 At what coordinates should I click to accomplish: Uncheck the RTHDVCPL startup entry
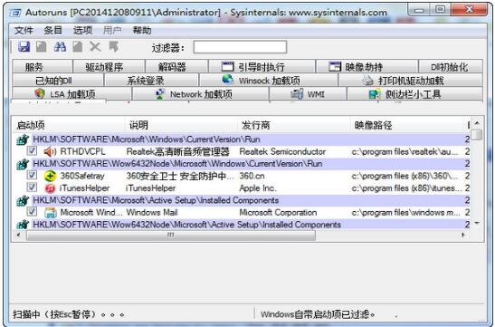tap(32, 150)
